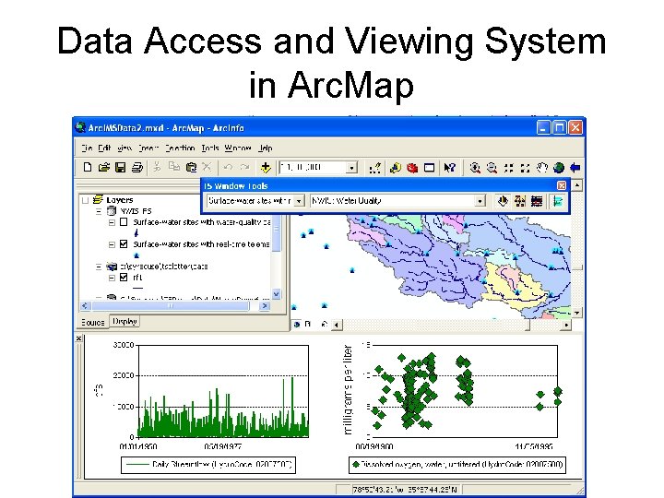Go back to previous extent arrow
This screenshot has width=664, height=498.
(x=575, y=168)
